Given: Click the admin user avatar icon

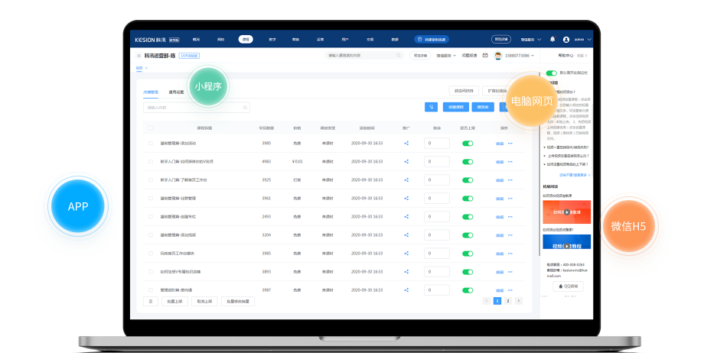Looking at the screenshot, I should click(x=566, y=40).
